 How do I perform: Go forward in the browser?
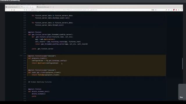[9, 10]
